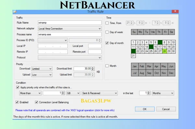Click the Rule Name field

[x=70, y=23]
